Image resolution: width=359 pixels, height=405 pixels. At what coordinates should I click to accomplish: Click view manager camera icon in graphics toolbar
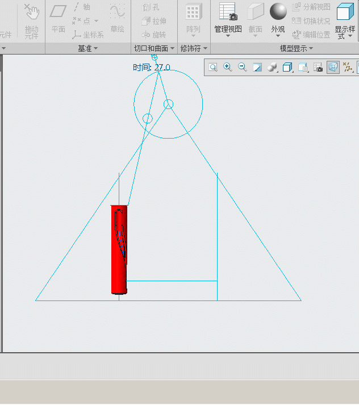(x=318, y=68)
